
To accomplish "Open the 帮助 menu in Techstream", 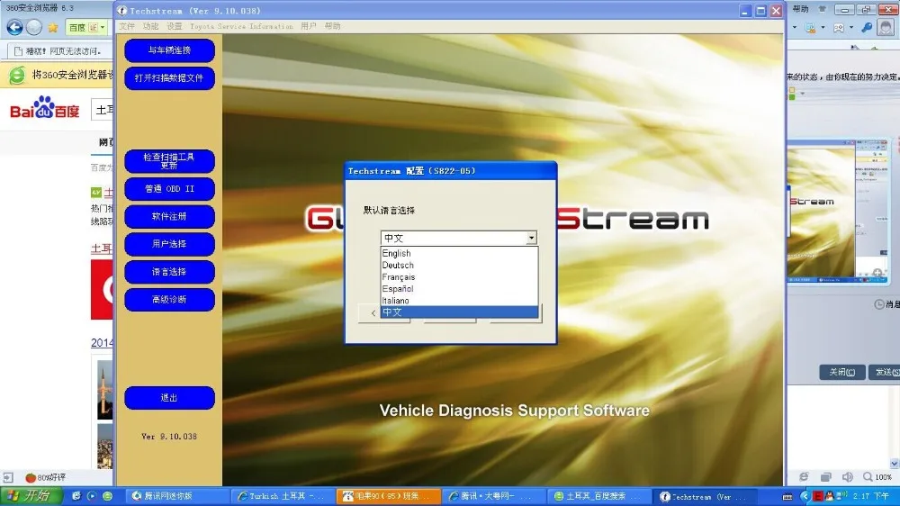I will pyautogui.click(x=332, y=26).
